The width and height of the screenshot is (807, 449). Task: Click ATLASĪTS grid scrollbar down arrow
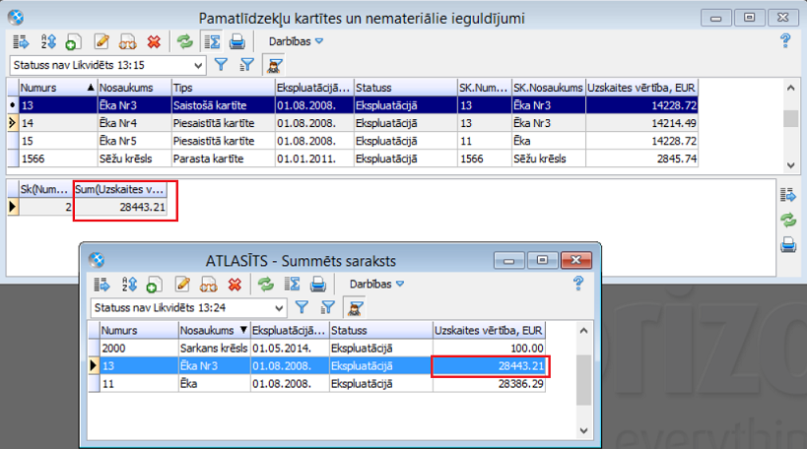tap(583, 430)
